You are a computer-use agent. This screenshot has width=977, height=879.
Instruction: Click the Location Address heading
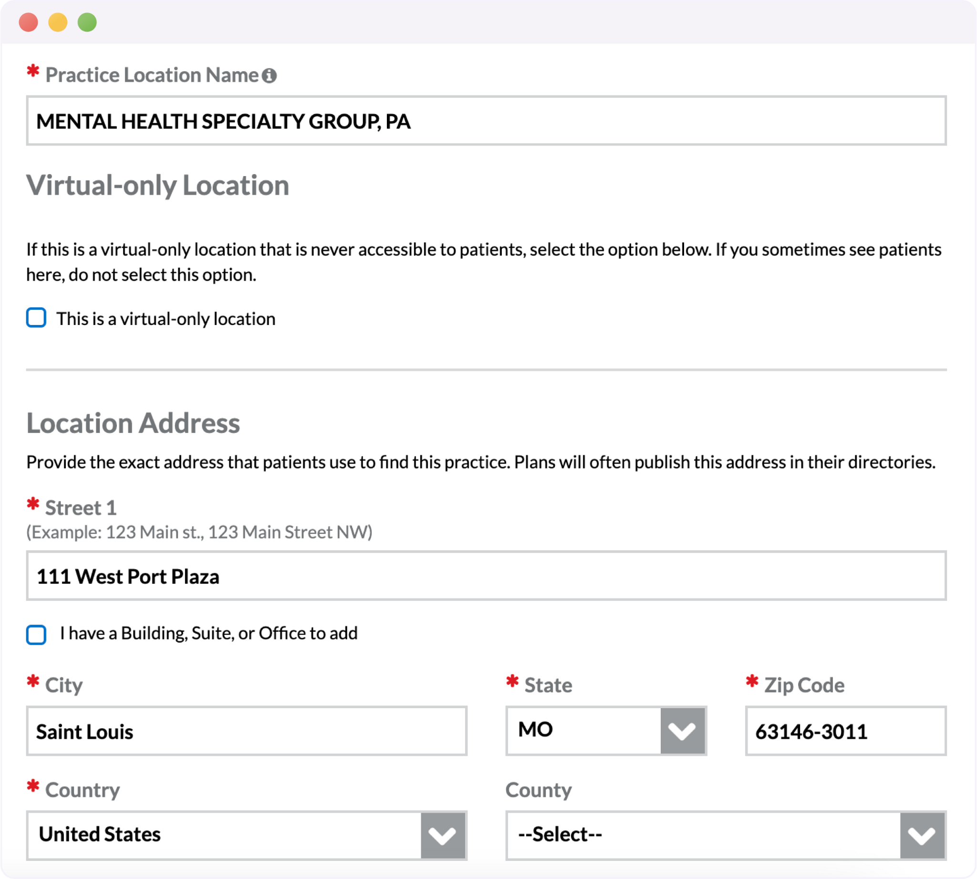[133, 423]
